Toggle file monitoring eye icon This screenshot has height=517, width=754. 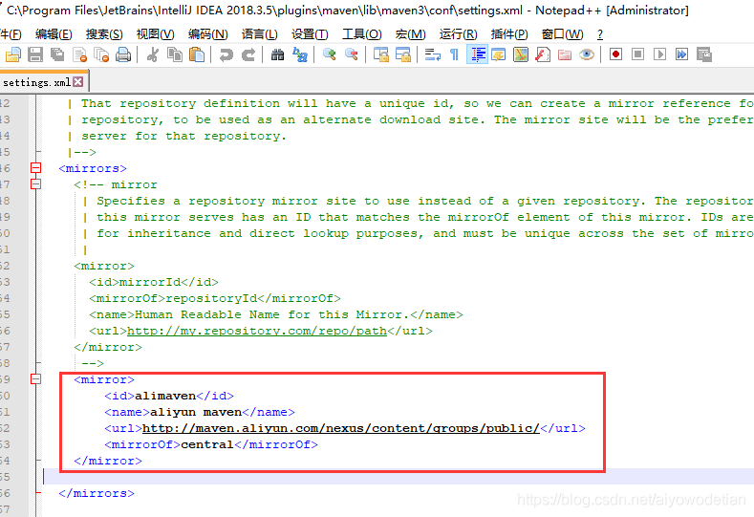point(587,54)
